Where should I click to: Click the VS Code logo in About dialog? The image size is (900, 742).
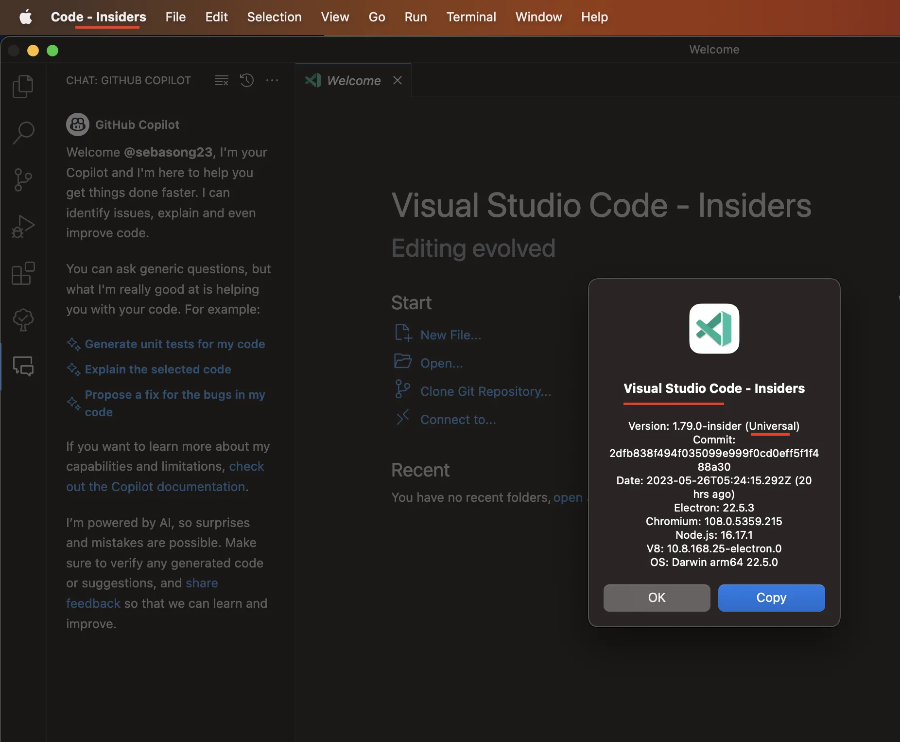tap(714, 329)
